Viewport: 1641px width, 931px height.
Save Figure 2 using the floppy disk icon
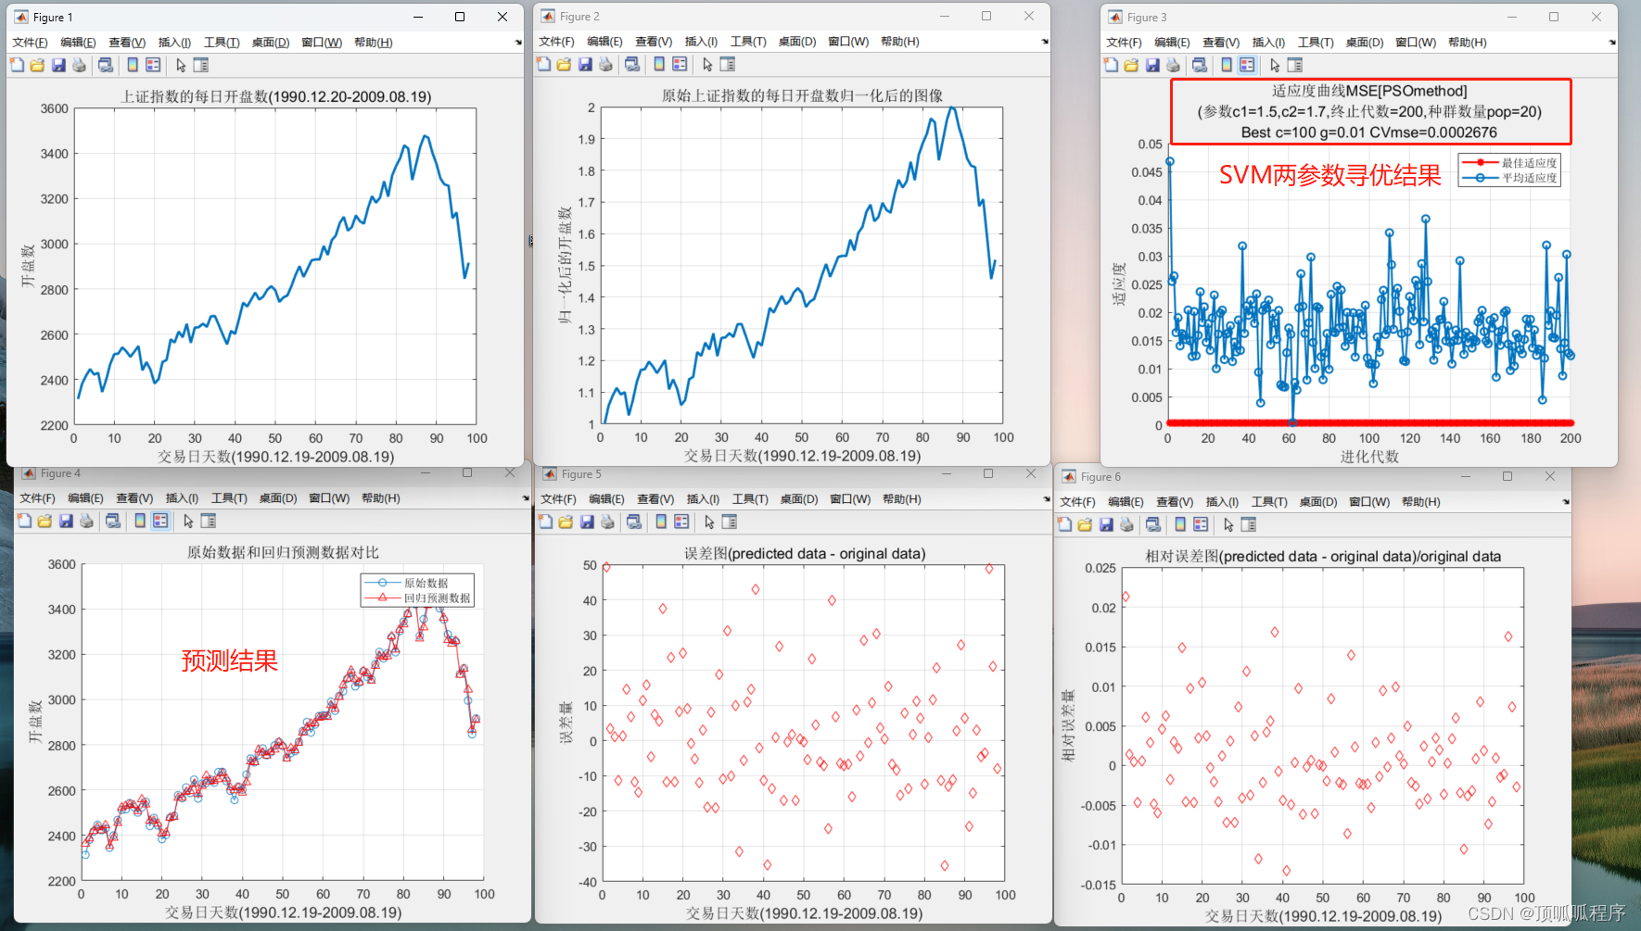pyautogui.click(x=585, y=64)
